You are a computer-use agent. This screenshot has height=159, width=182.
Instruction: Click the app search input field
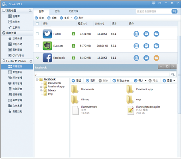[154, 11]
